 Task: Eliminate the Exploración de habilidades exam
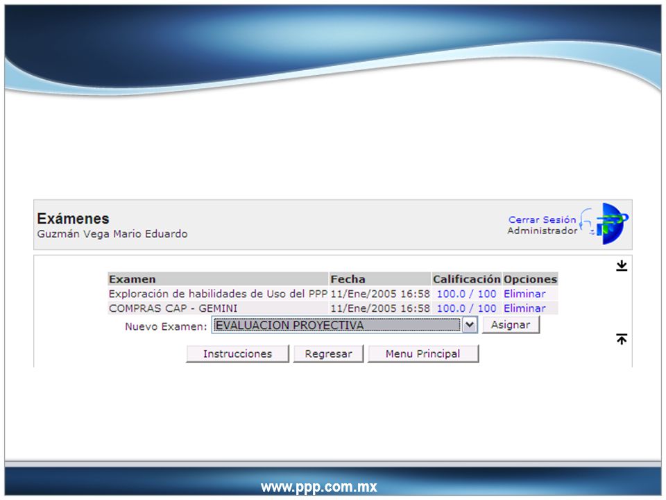click(524, 294)
